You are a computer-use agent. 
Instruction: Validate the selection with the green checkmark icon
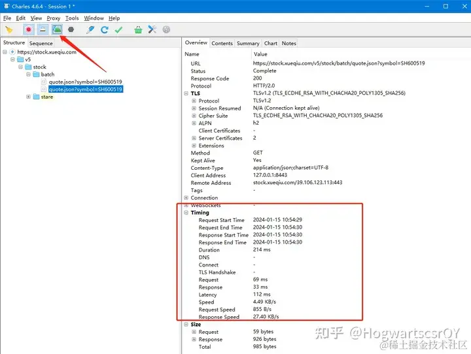coord(118,29)
